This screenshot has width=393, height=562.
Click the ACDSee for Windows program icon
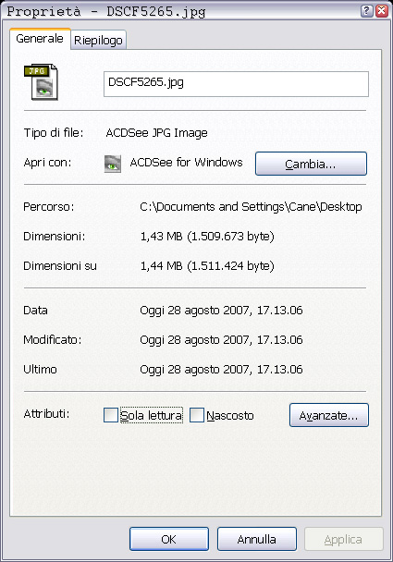[x=113, y=164]
